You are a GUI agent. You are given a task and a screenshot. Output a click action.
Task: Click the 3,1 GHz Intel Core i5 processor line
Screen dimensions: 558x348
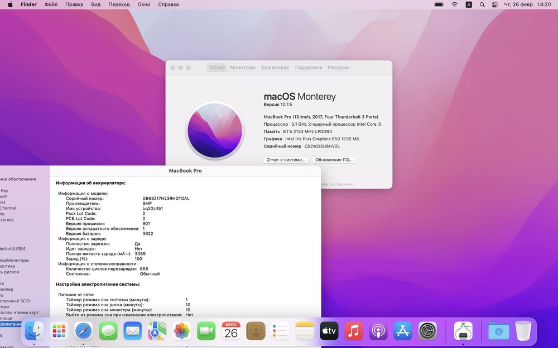point(323,124)
